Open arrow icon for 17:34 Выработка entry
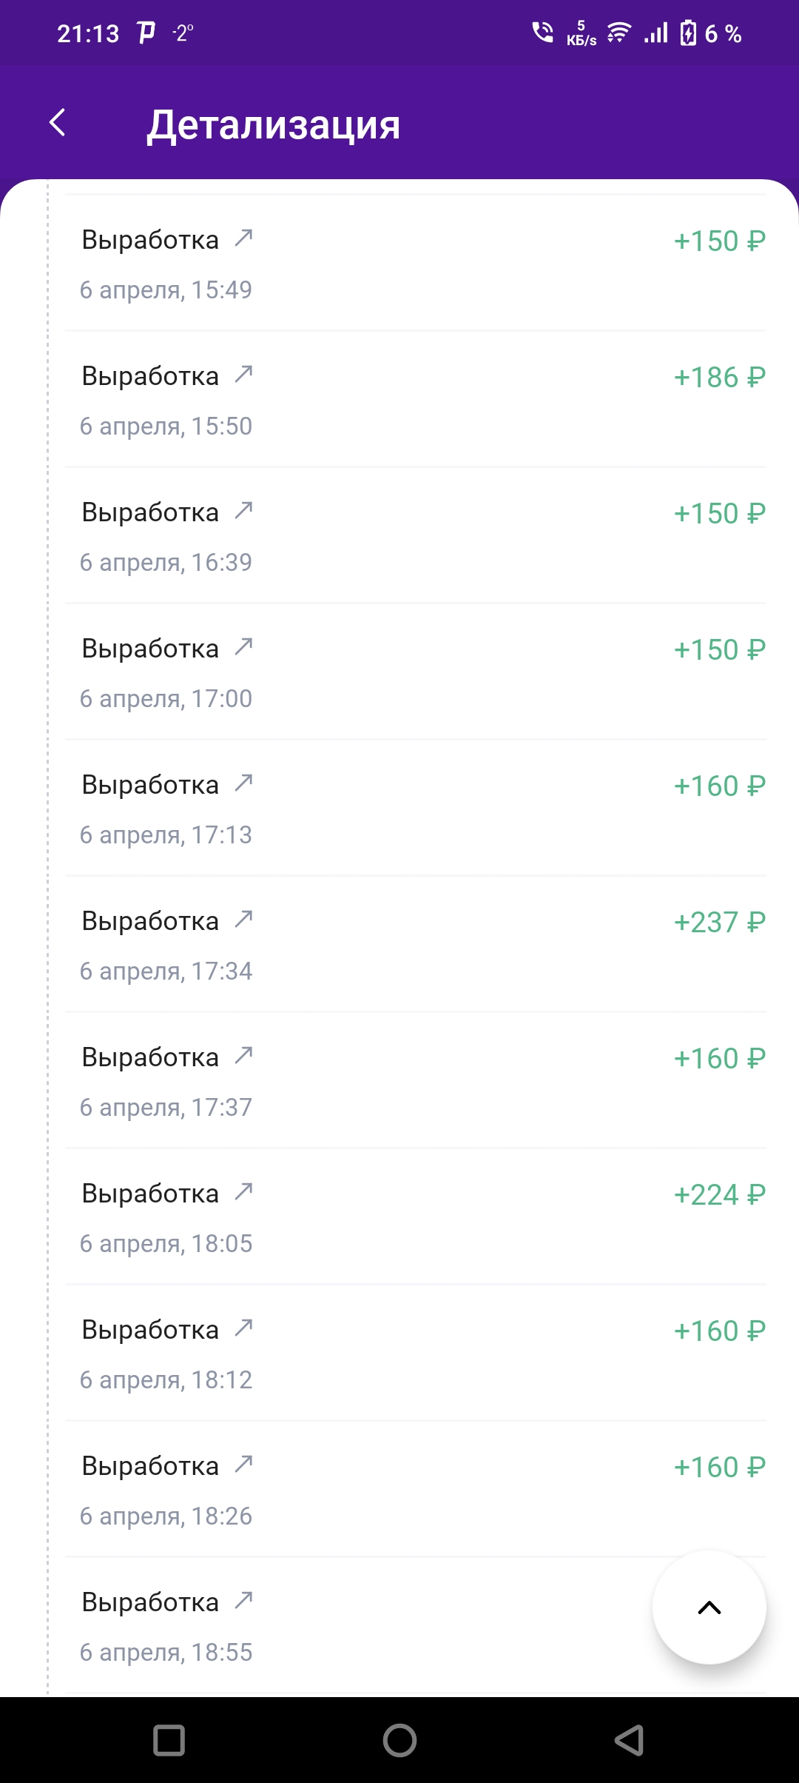799x1783 pixels. [x=243, y=919]
